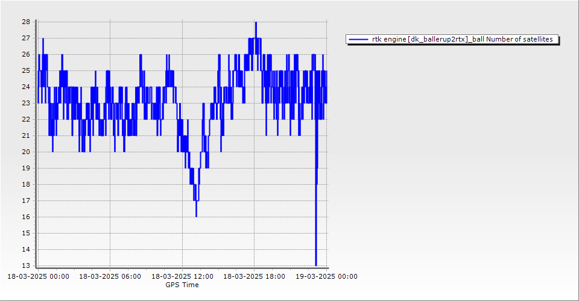
Task: Click y-axis value 25
Action: (26, 70)
